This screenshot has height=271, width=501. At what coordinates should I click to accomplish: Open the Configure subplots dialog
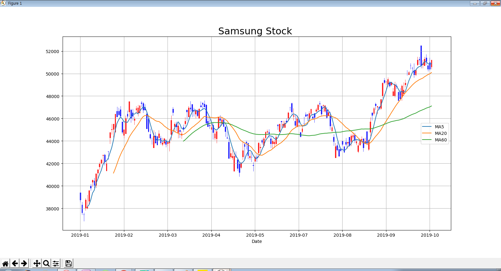[56, 263]
